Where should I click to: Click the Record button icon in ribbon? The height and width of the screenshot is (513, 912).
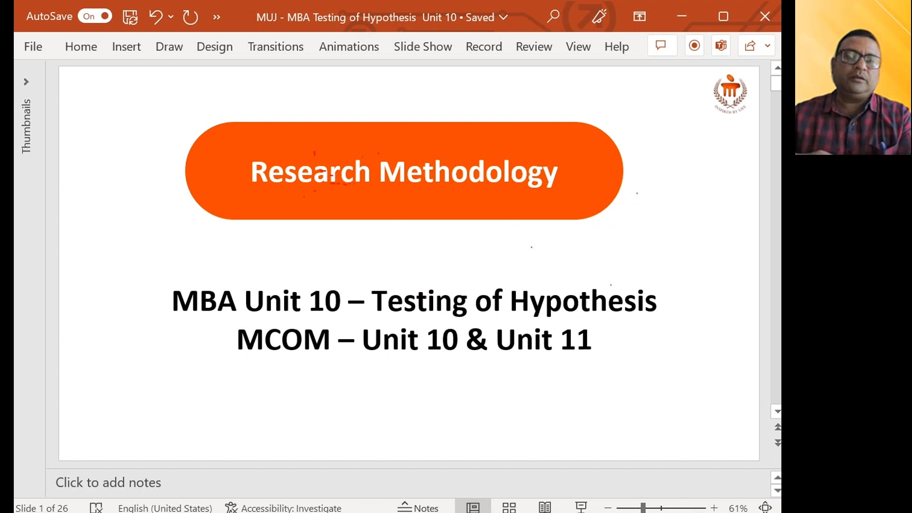pyautogui.click(x=694, y=46)
